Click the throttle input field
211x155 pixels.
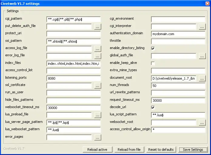tap(178, 41)
